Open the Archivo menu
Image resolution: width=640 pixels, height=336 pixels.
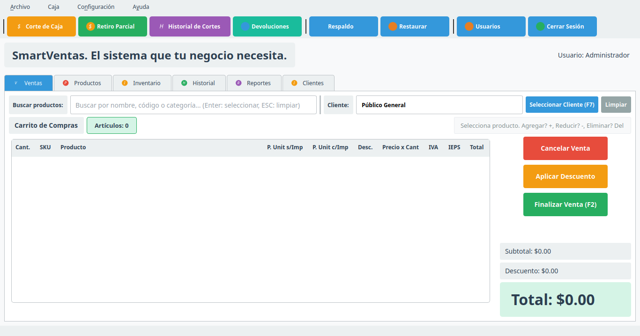[20, 7]
